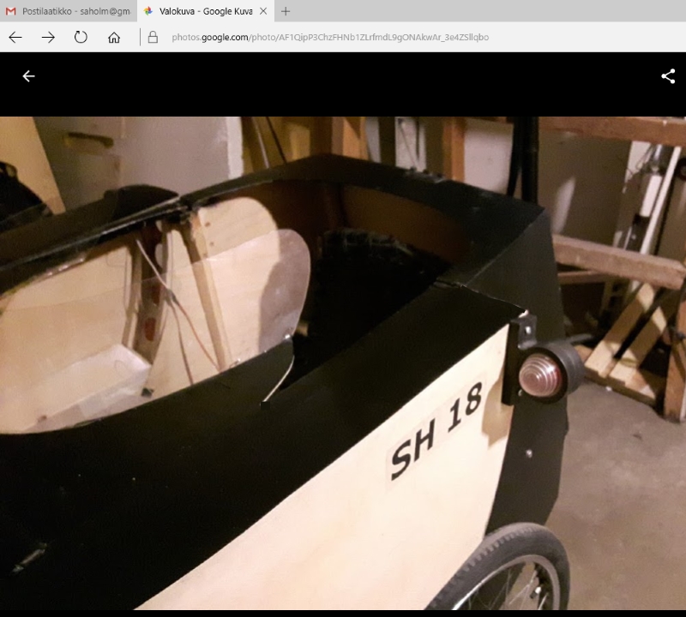Screen dimensions: 686x617
Task: Click the displayed SH 18 vehicle photo
Action: (x=343, y=363)
